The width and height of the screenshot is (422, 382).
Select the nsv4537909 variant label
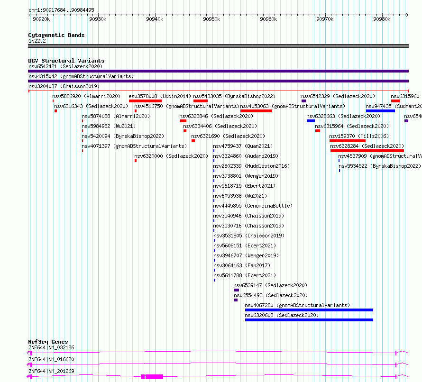pyautogui.click(x=380, y=156)
